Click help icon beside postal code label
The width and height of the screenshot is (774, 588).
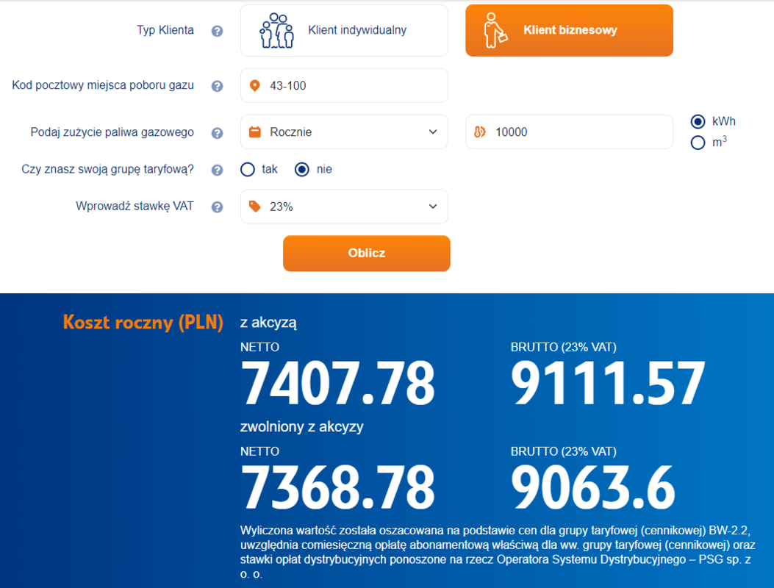tap(217, 86)
